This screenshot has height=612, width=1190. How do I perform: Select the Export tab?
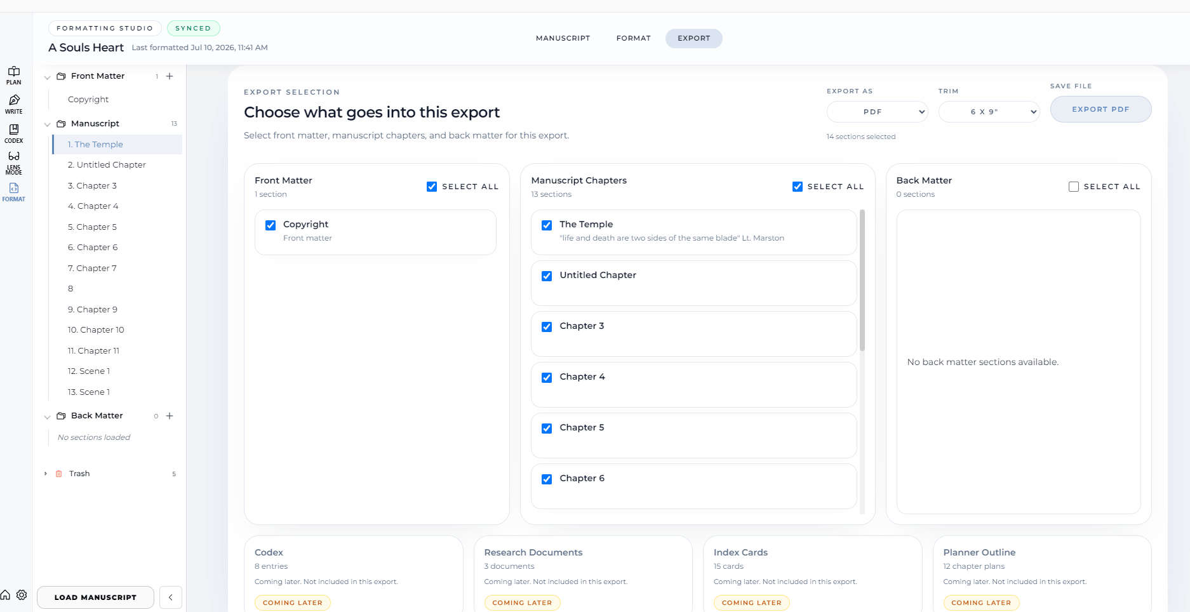[693, 39]
